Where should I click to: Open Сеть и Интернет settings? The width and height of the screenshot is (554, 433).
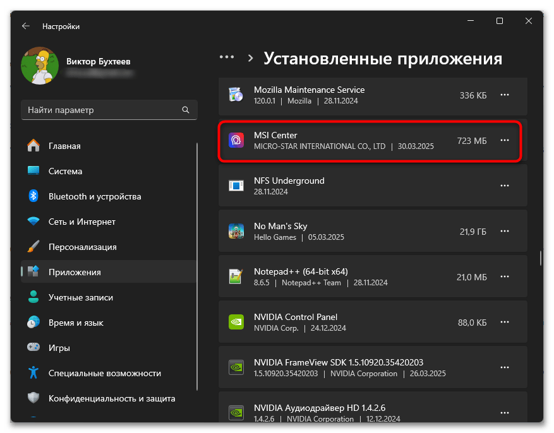tap(109, 222)
